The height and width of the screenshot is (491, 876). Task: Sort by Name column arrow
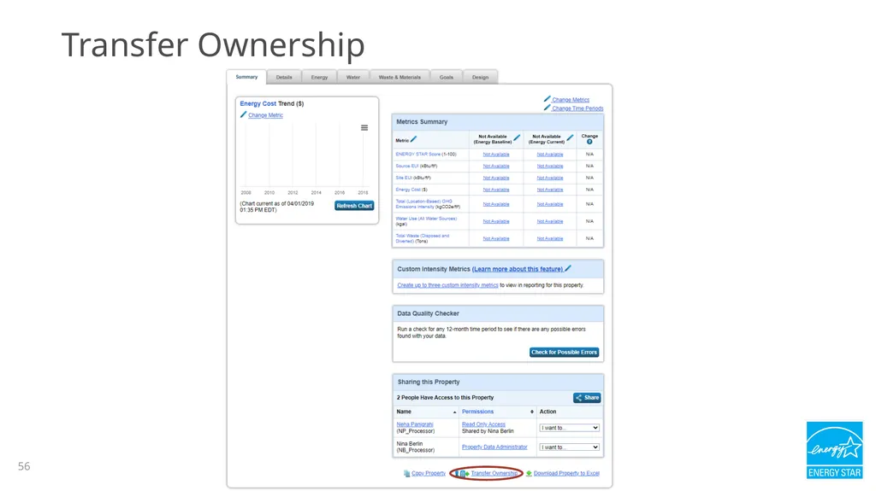455,412
